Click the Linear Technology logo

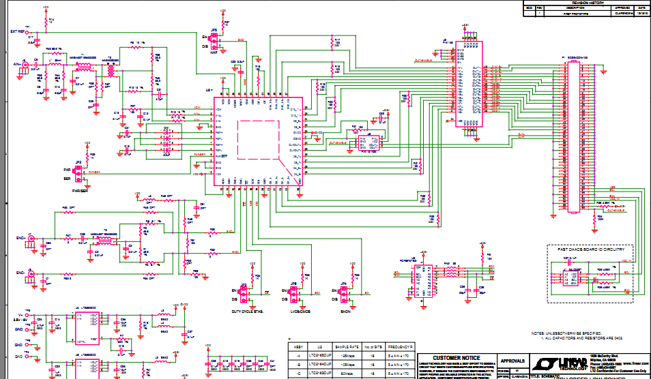[x=559, y=363]
